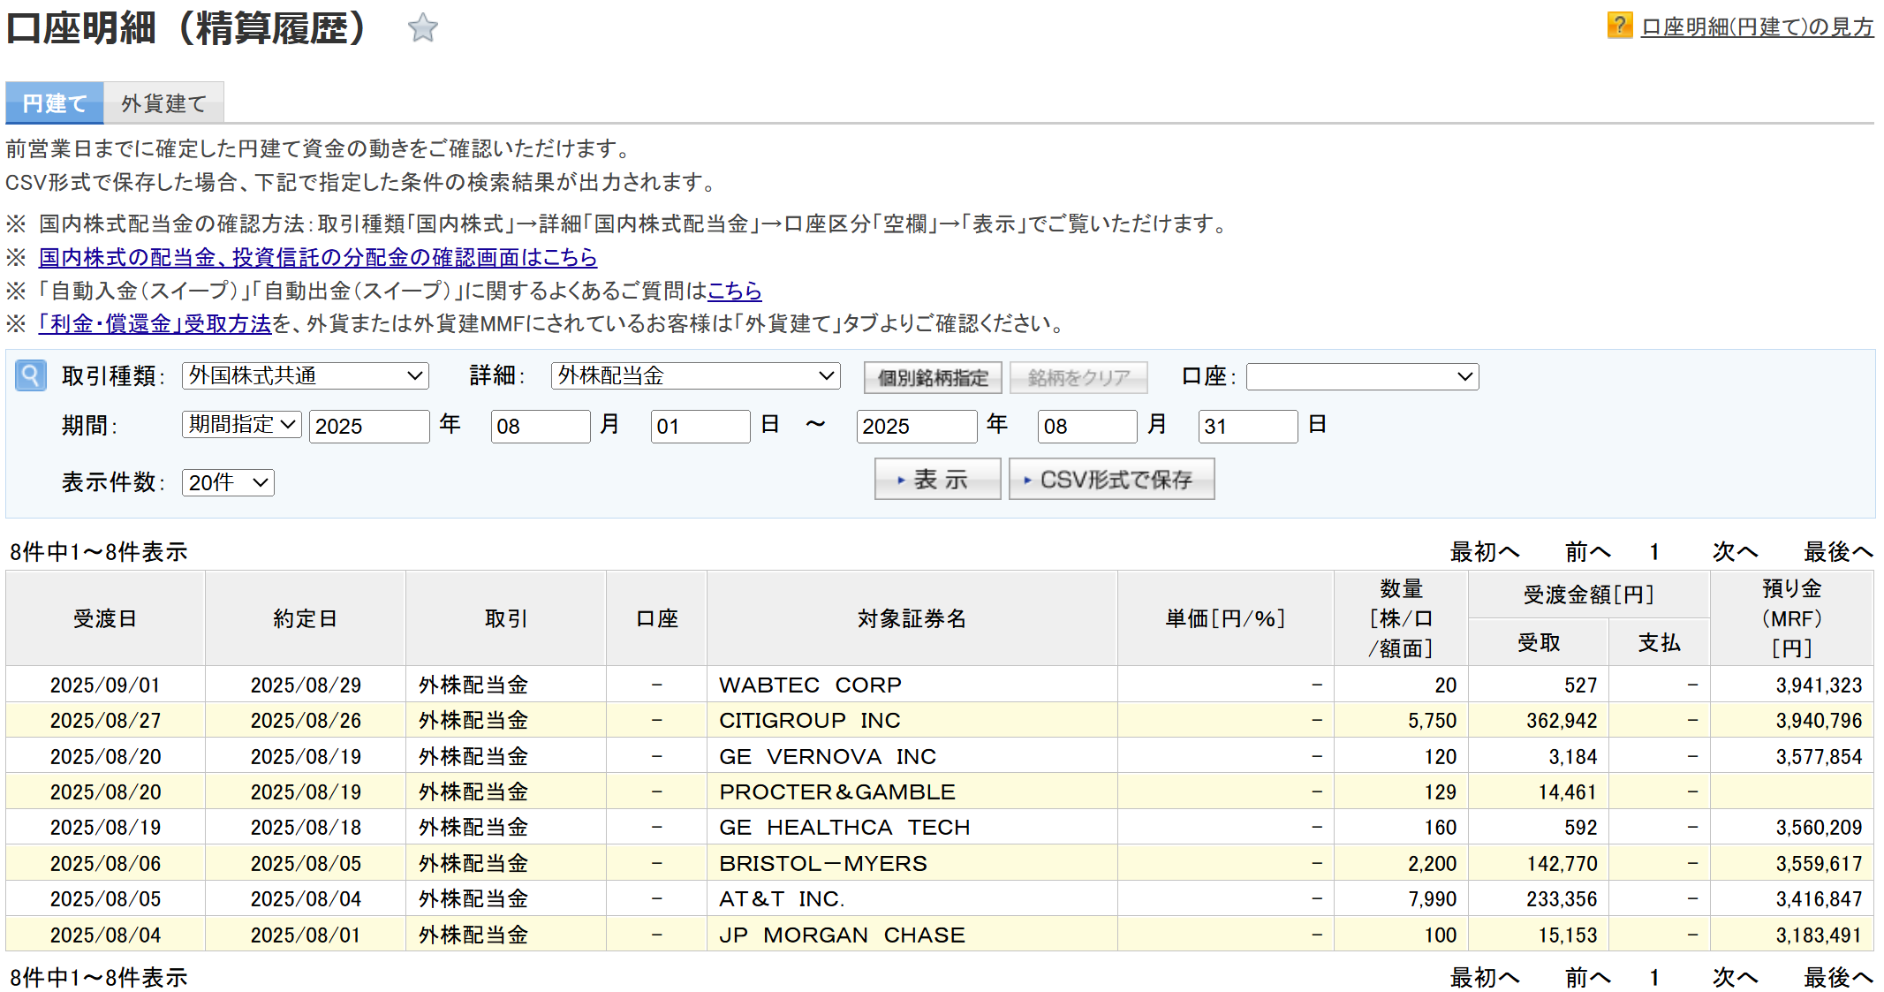The width and height of the screenshot is (1884, 992).
Task: Click the 個別銘柄指定 button
Action: point(933,377)
